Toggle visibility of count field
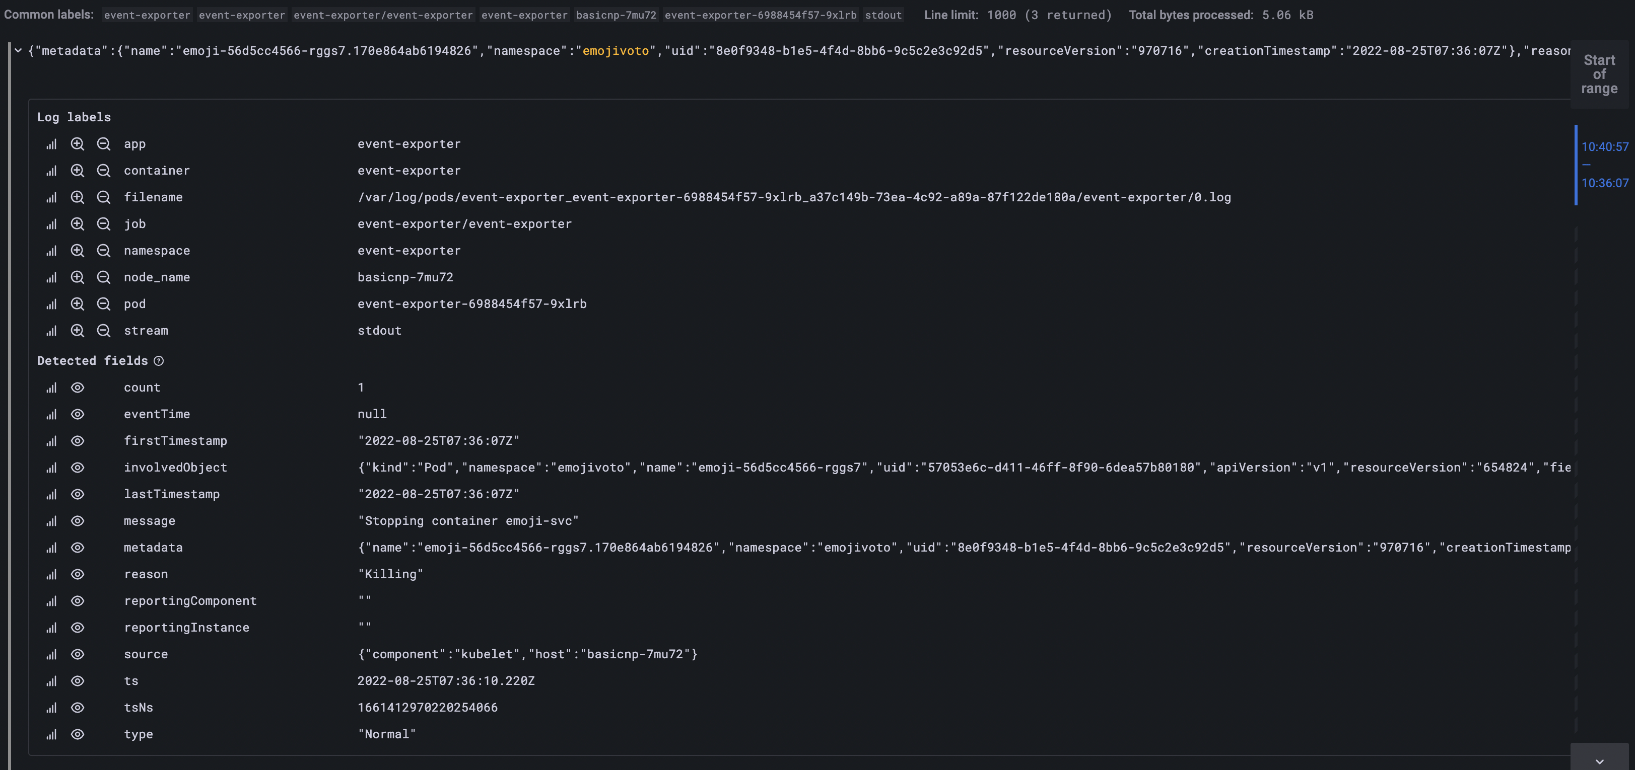The height and width of the screenshot is (770, 1635). [78, 388]
